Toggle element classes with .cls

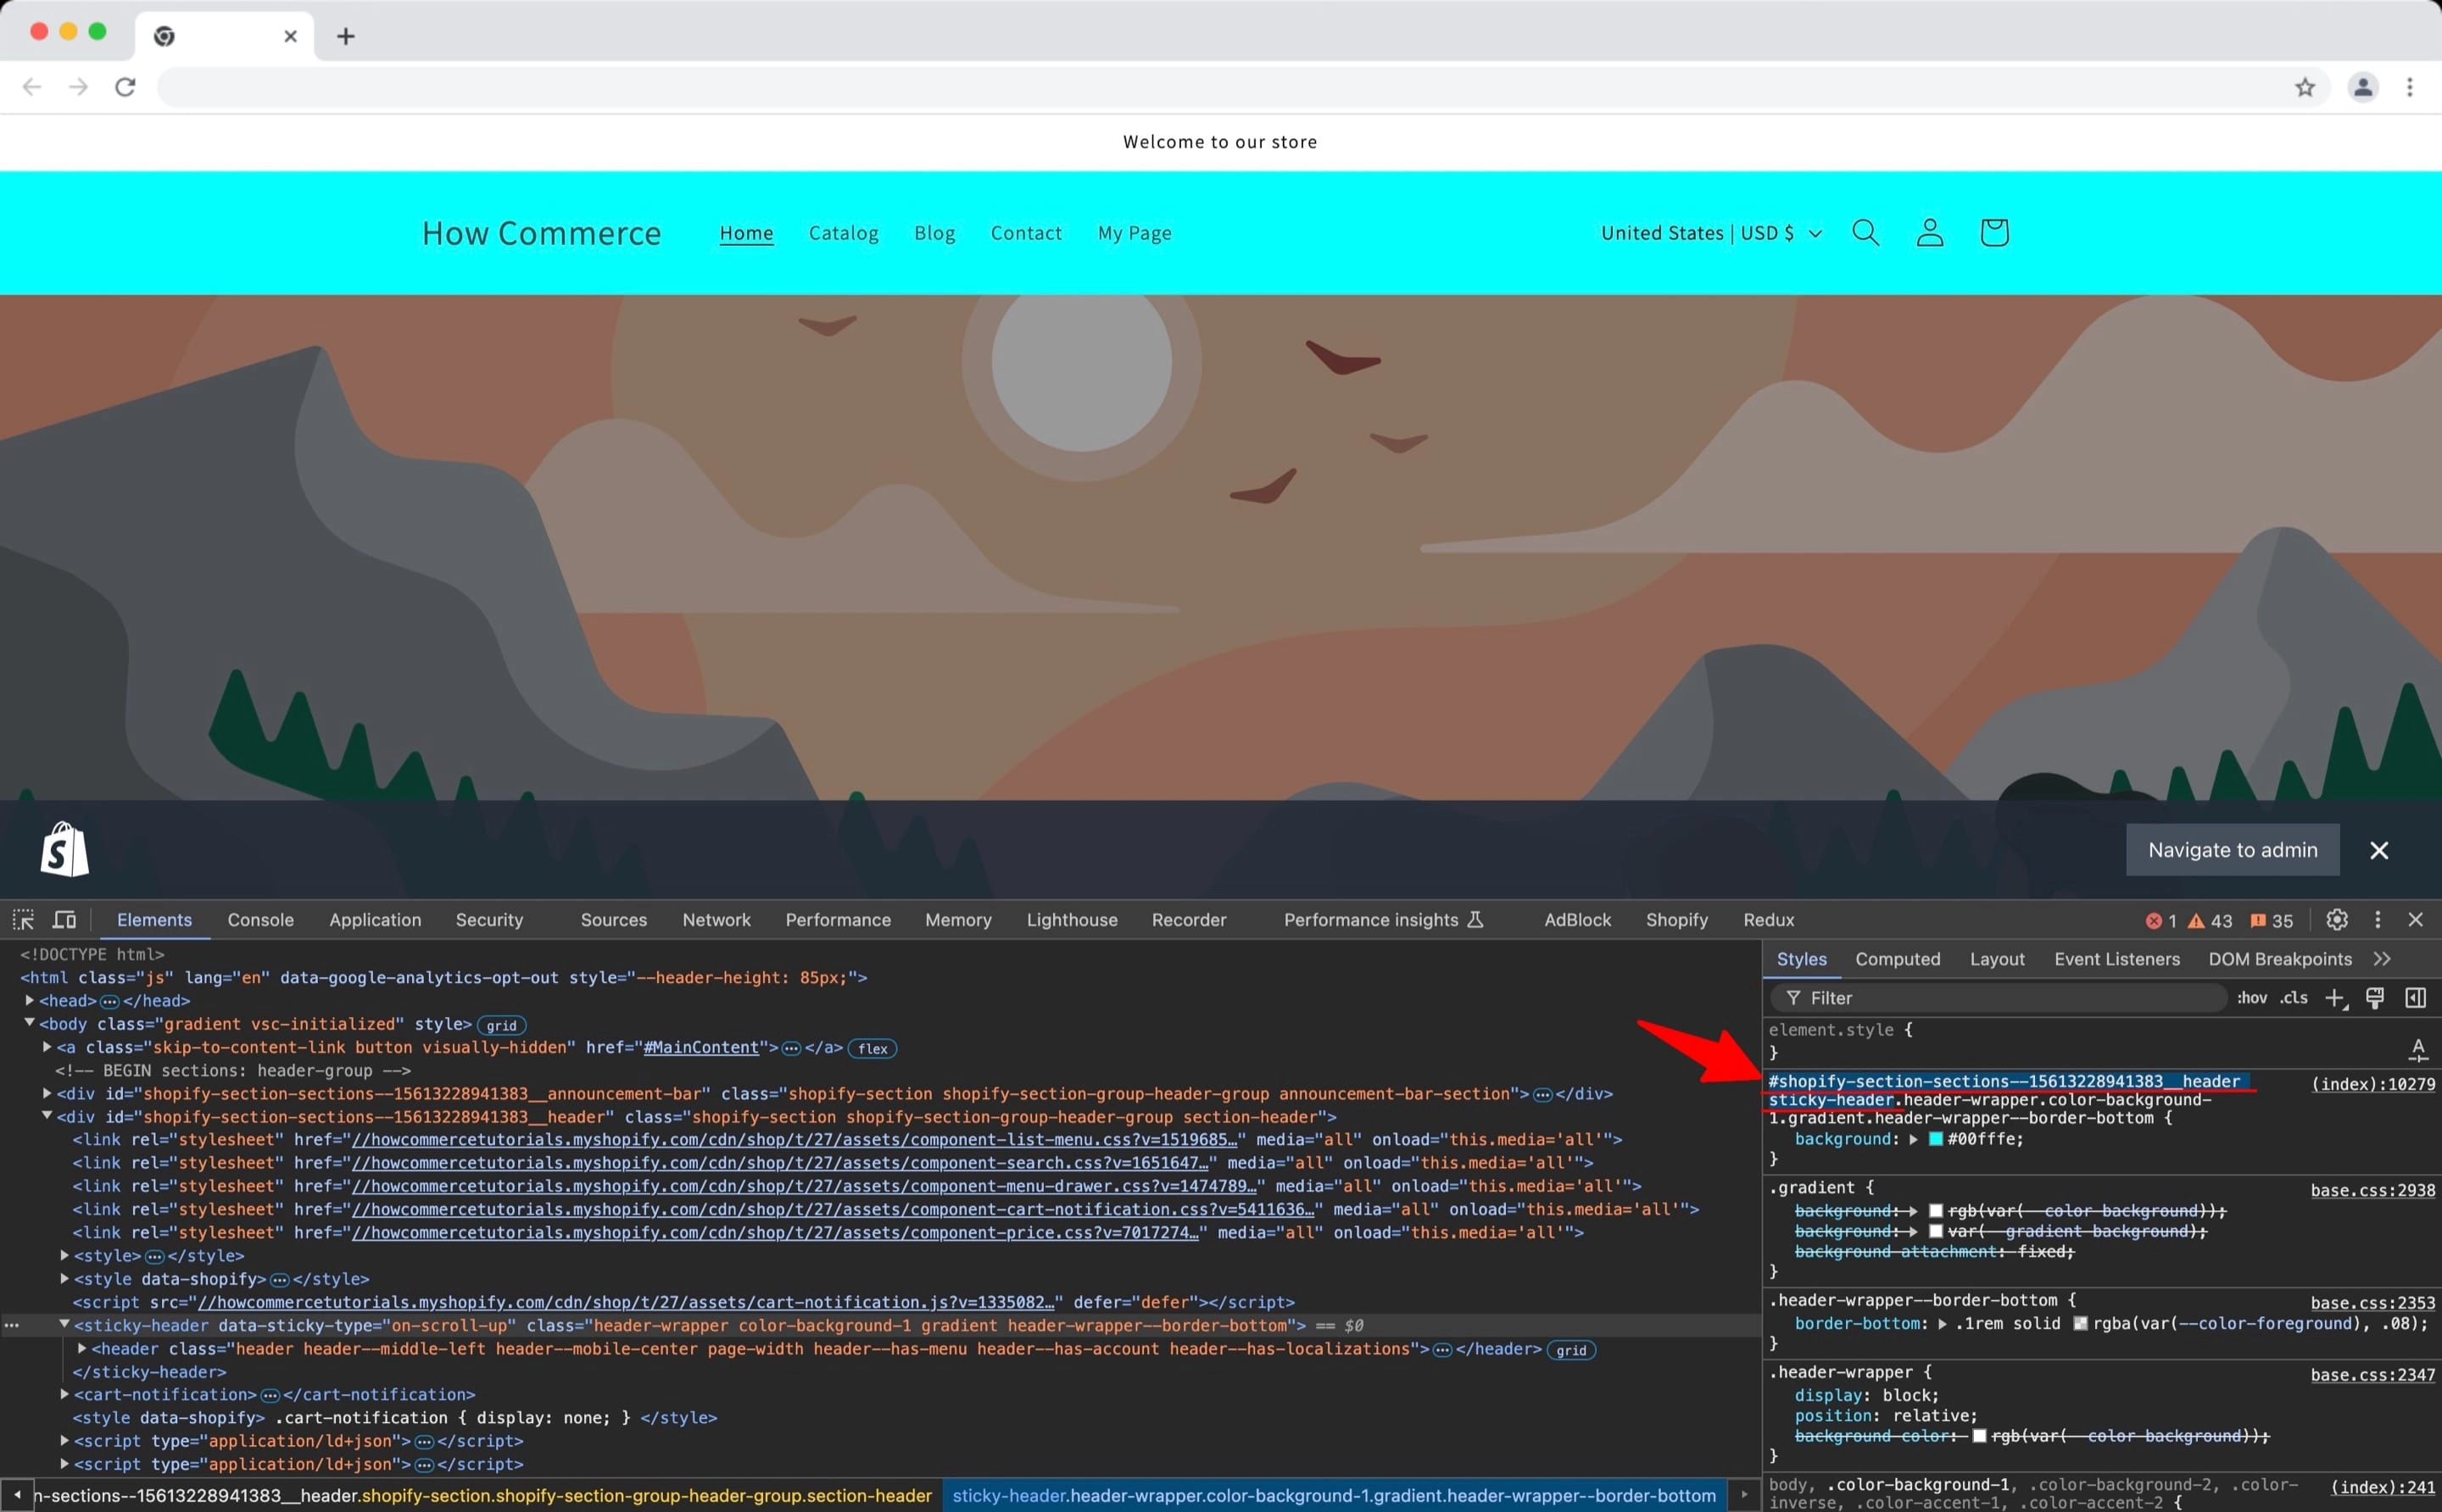point(2294,998)
